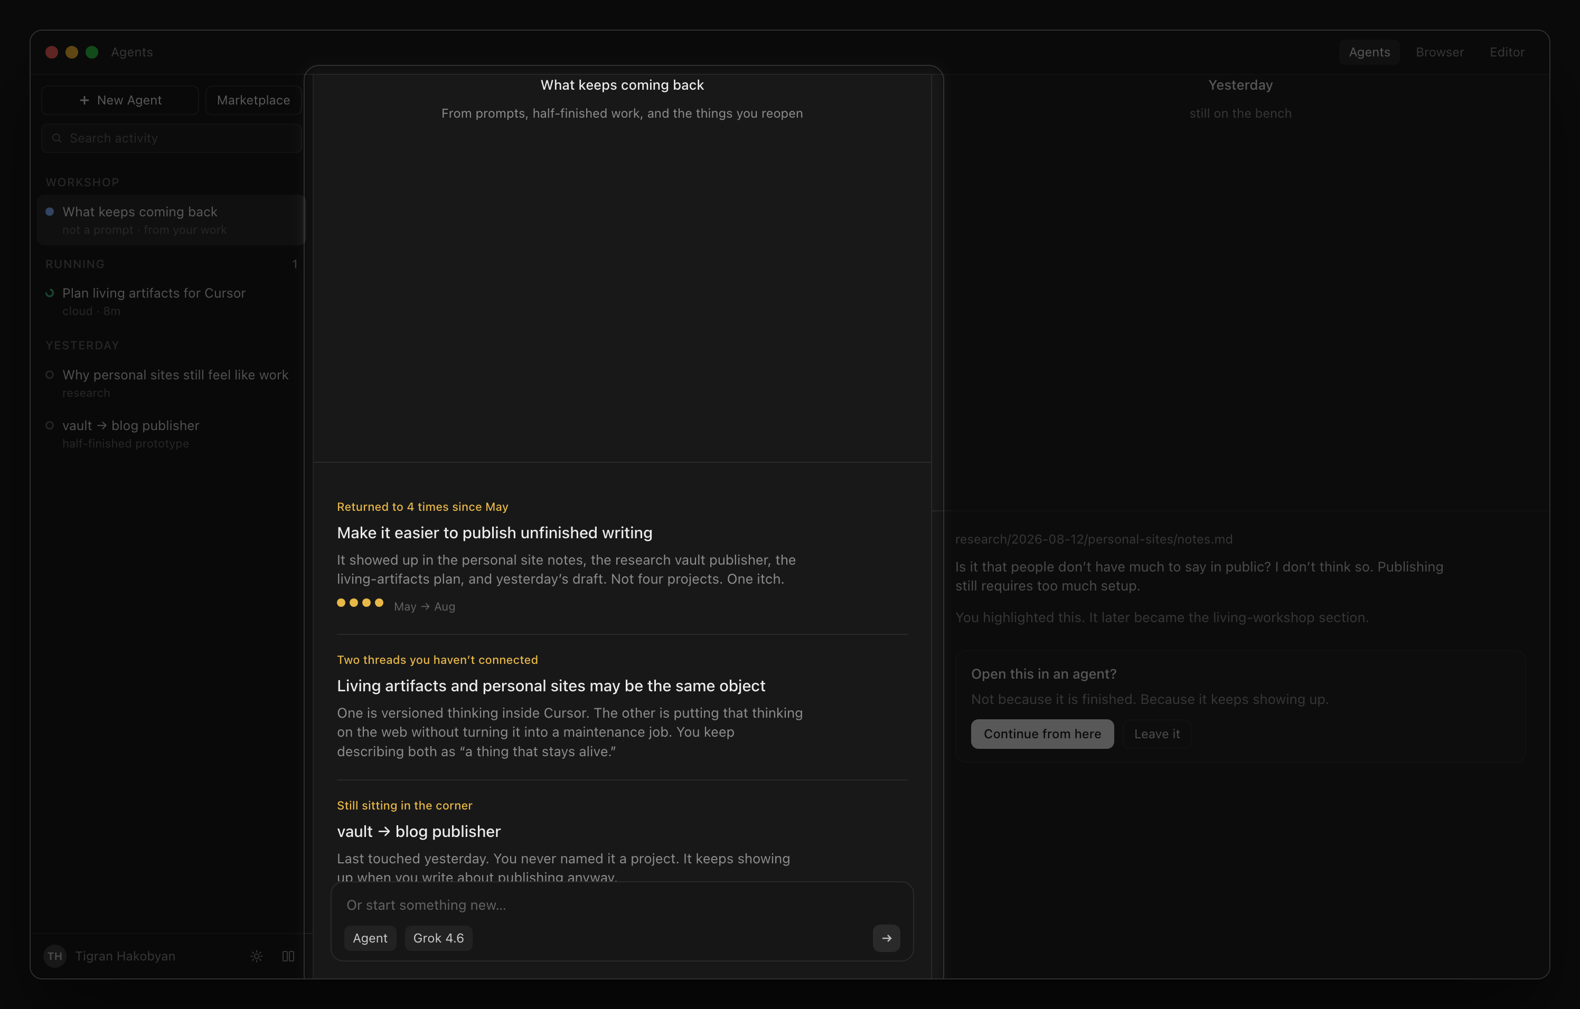1580x1009 pixels.
Task: Click the Open this in an agent? prompt
Action: coord(1044,674)
